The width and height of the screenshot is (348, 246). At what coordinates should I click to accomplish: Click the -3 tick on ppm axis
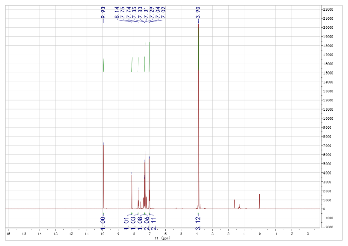(x=307, y=234)
